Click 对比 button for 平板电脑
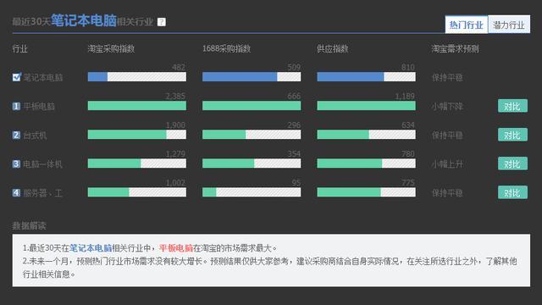Viewport: 542px width, 305px height. click(512, 106)
